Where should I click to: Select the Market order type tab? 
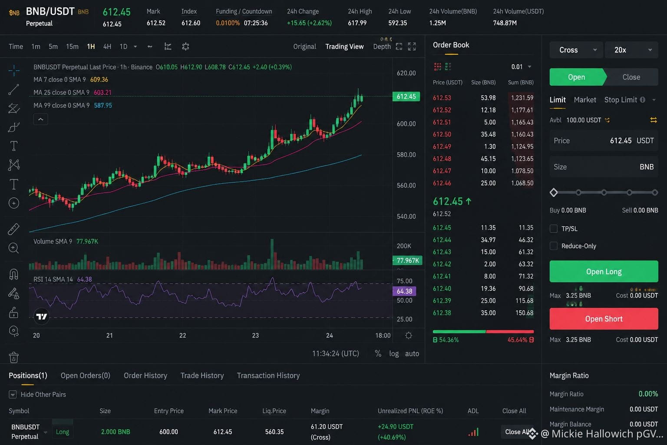click(x=585, y=100)
